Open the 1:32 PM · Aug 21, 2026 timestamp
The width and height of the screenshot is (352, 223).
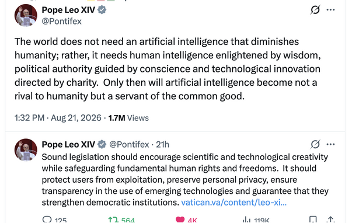pyautogui.click(x=58, y=118)
